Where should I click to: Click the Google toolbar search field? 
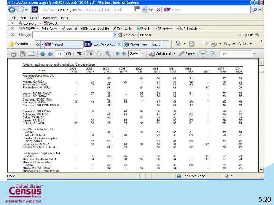[73, 35]
